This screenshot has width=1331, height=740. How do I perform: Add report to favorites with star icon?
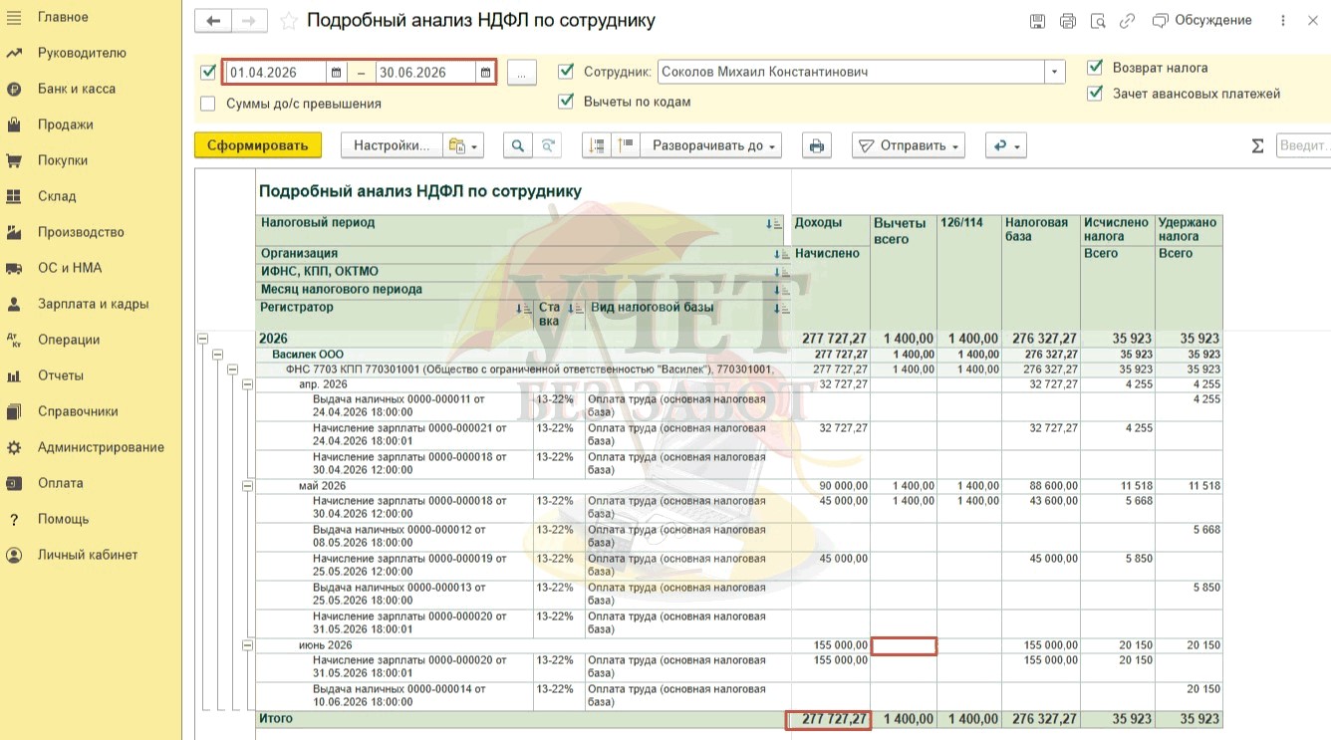(289, 21)
